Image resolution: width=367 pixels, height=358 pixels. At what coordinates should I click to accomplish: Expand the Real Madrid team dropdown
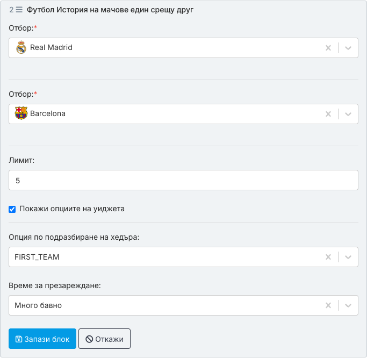click(348, 48)
